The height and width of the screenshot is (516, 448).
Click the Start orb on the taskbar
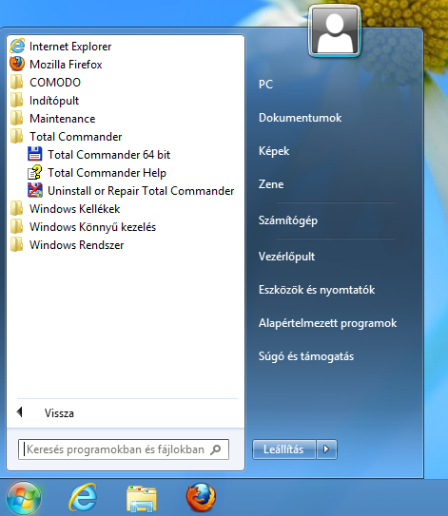[24, 498]
